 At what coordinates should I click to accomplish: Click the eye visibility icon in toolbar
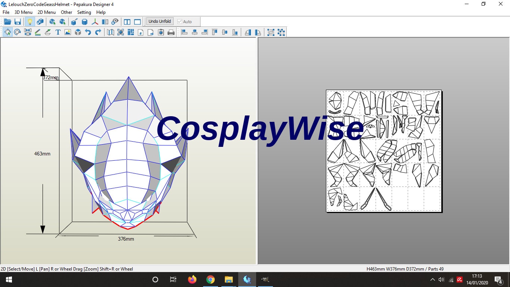point(115,21)
